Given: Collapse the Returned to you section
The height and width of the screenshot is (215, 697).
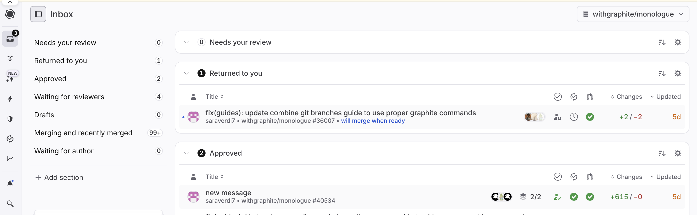Looking at the screenshot, I should pyautogui.click(x=186, y=73).
